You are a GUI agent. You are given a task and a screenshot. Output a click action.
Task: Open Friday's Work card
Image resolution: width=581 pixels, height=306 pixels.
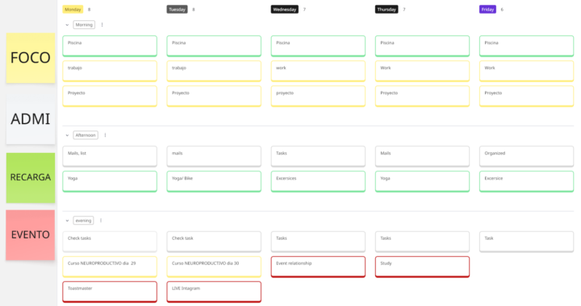pos(526,71)
